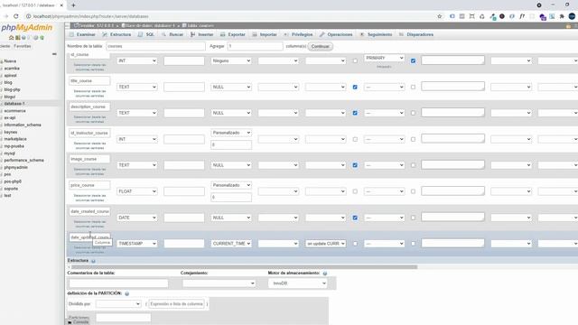
Task: Open the INT type dropdown for id_course
Action: (136, 60)
